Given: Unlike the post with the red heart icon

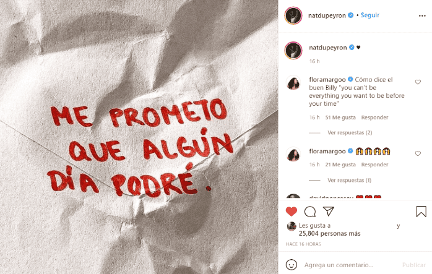Looking at the screenshot, I should (x=292, y=212).
